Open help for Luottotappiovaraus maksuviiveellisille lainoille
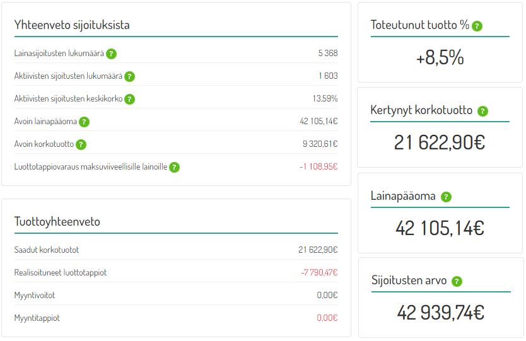Viewport: 526px width, 341px height. pos(174,167)
